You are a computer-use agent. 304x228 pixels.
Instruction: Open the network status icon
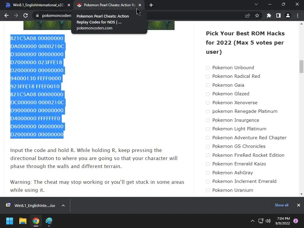[x=261, y=221]
